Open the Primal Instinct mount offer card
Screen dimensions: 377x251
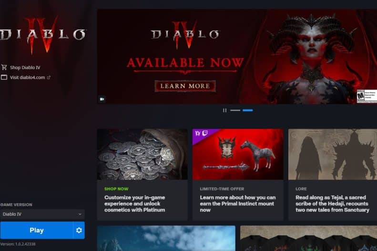click(x=238, y=175)
